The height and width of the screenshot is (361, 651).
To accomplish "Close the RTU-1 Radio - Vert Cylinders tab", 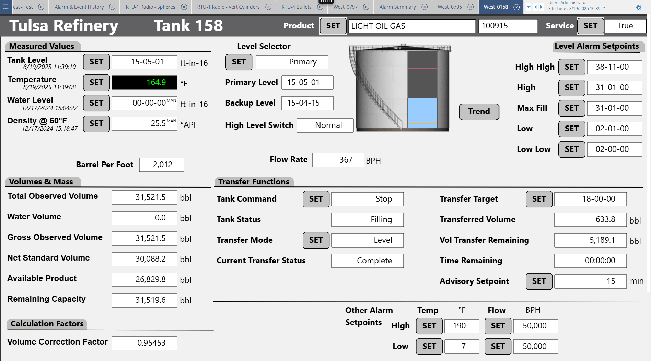I will [268, 7].
